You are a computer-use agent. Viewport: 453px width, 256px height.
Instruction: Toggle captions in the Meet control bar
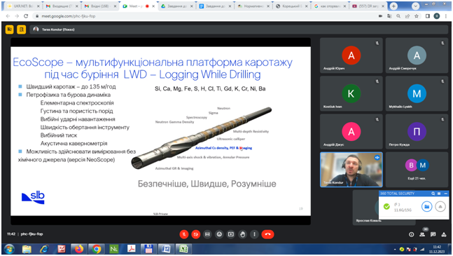pos(207,234)
